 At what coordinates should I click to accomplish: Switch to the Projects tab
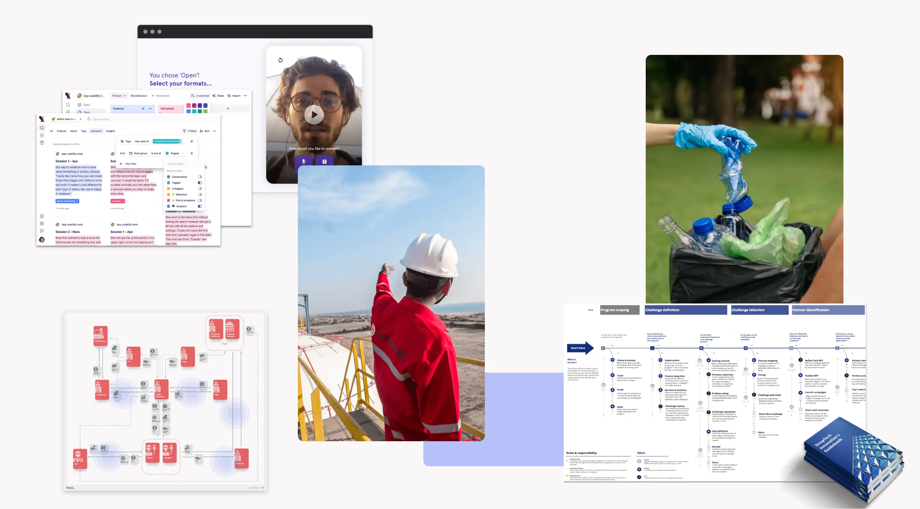click(61, 131)
